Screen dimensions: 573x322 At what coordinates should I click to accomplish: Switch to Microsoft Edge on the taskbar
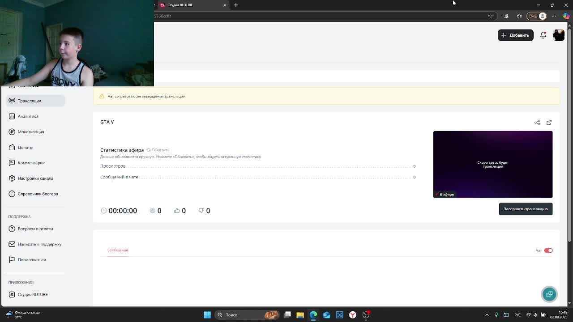point(313,315)
